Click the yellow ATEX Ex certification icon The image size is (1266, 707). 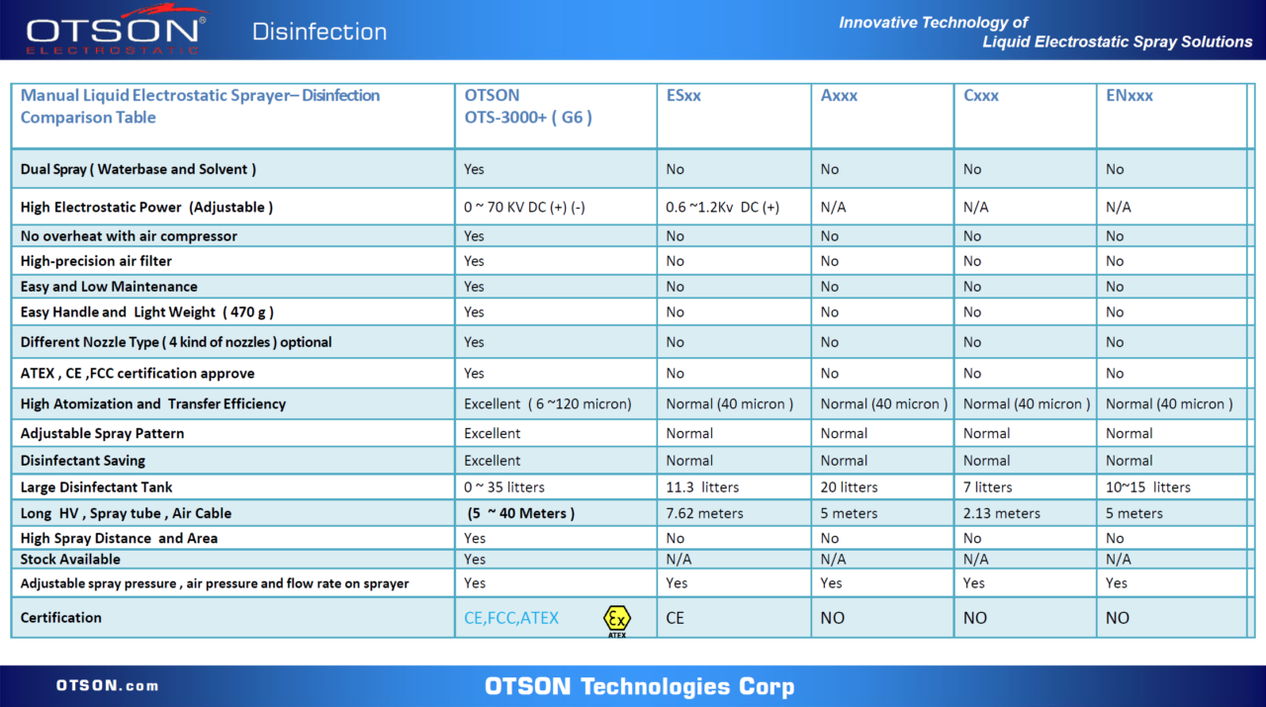click(x=616, y=619)
